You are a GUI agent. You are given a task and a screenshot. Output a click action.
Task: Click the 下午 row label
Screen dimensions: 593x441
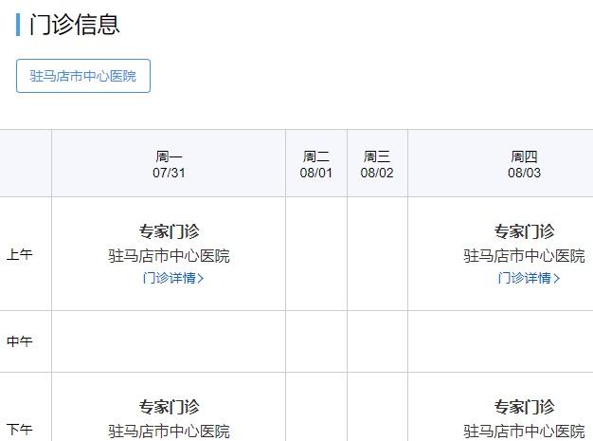(20, 429)
